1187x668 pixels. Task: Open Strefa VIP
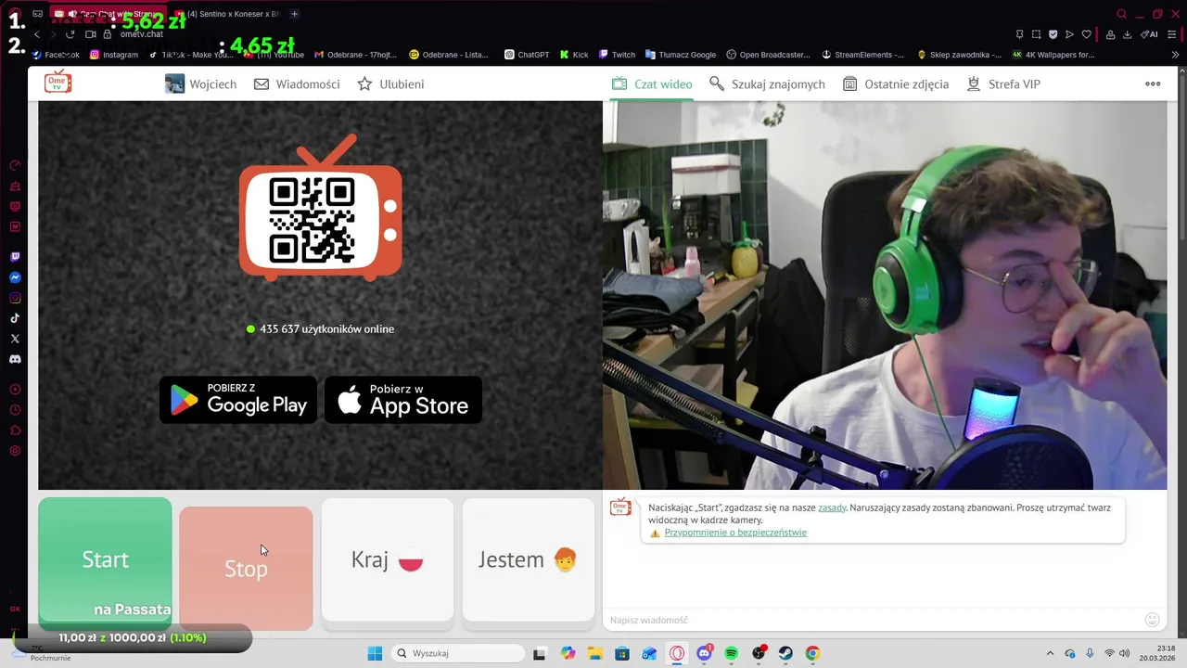pyautogui.click(x=1003, y=84)
